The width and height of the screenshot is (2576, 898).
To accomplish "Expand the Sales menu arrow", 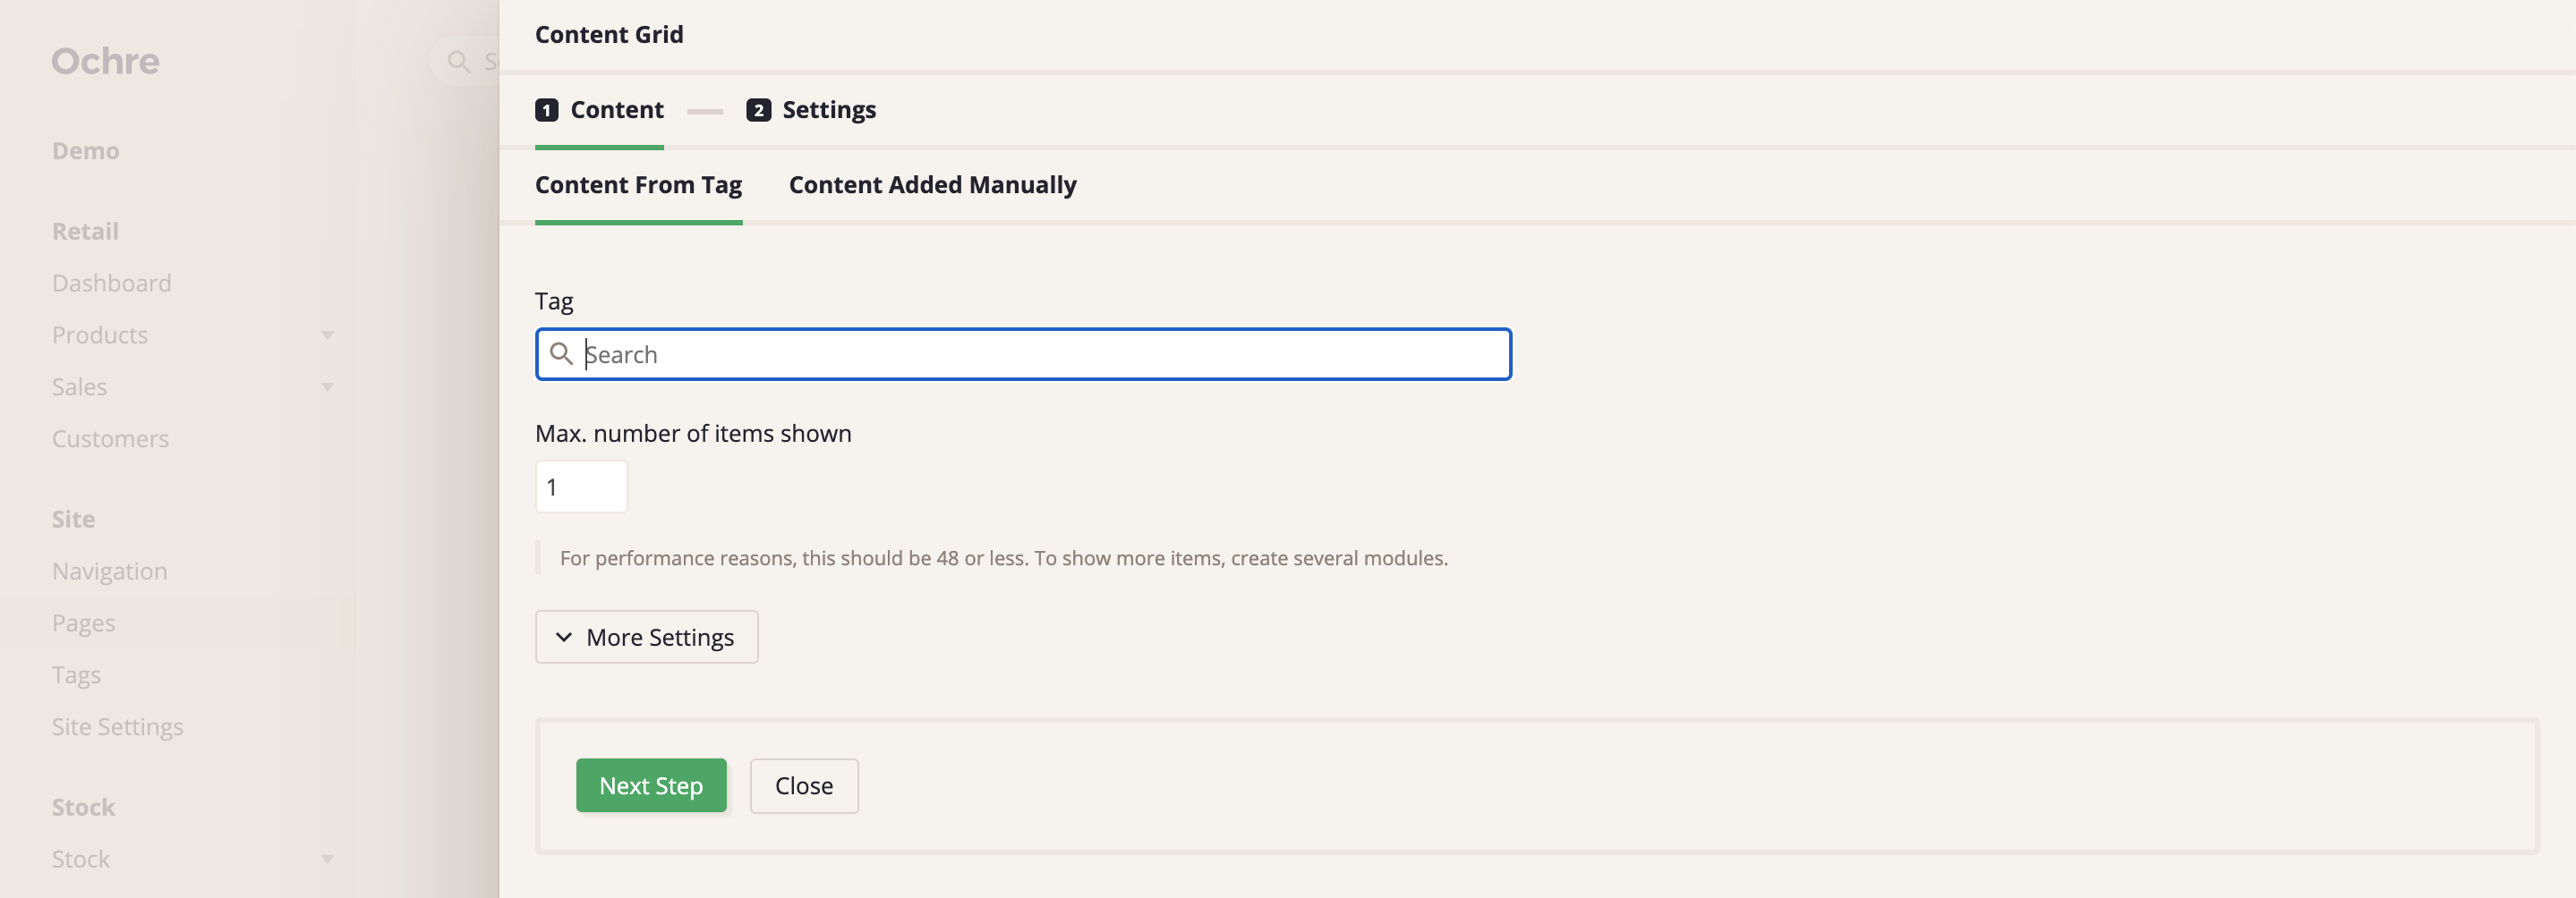I will pos(327,387).
